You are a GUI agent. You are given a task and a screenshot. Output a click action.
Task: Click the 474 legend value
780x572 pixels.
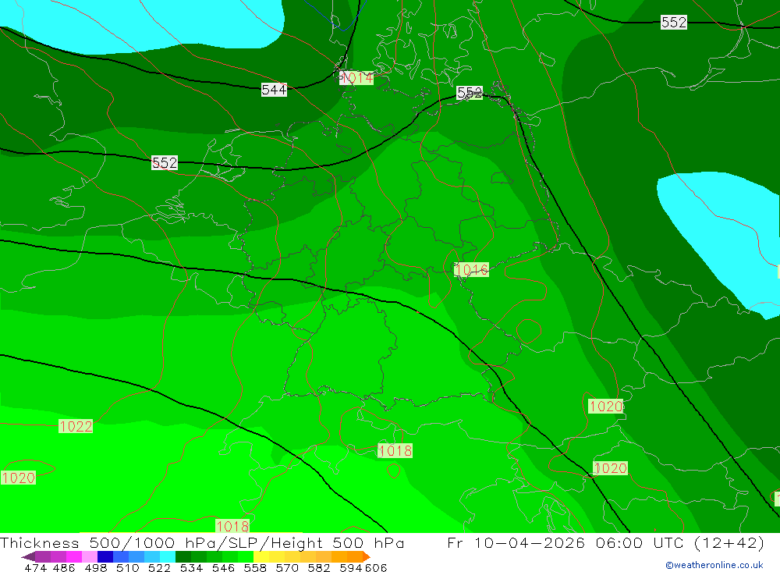35,567
